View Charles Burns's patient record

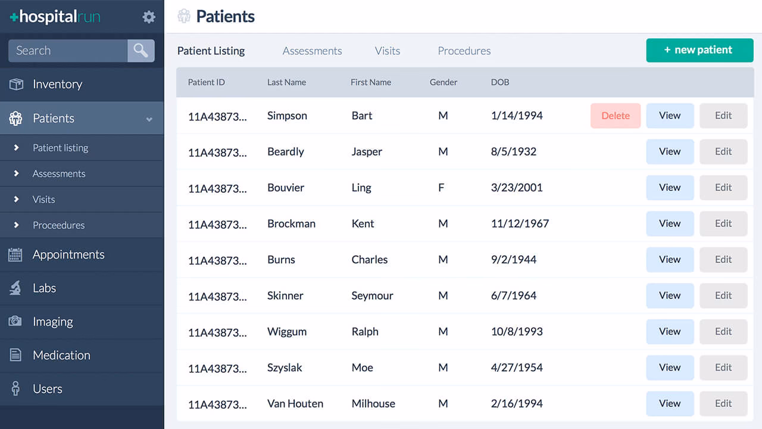coord(670,260)
